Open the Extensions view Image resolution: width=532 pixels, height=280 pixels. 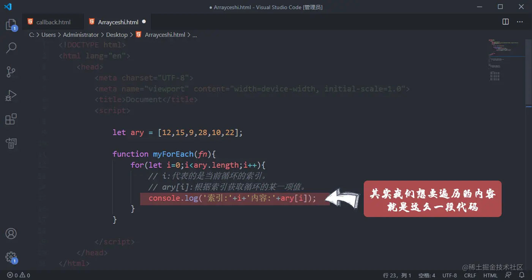pos(11,119)
